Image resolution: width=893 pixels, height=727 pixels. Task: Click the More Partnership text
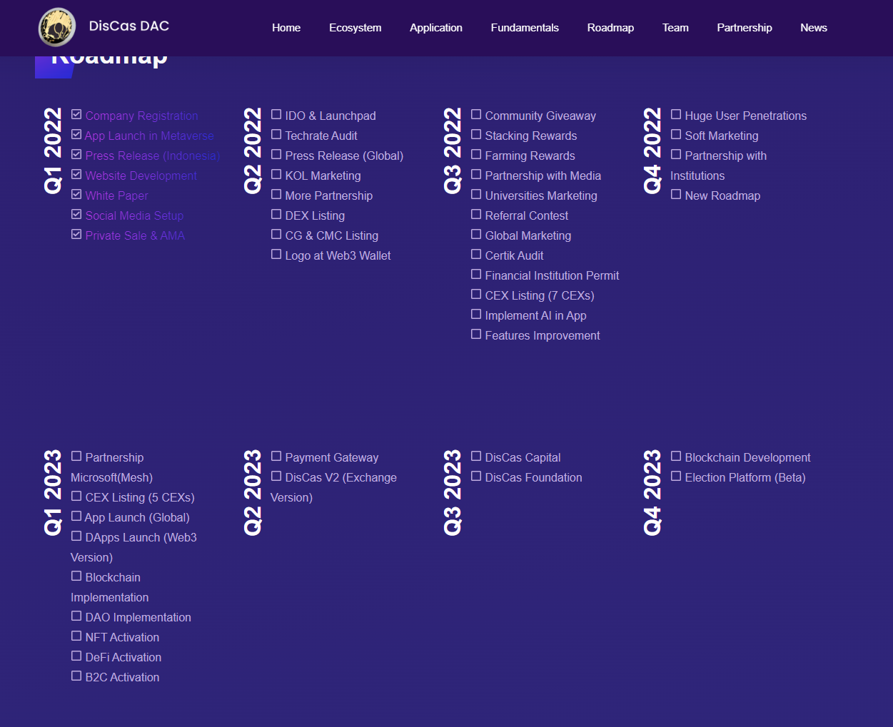pos(329,195)
